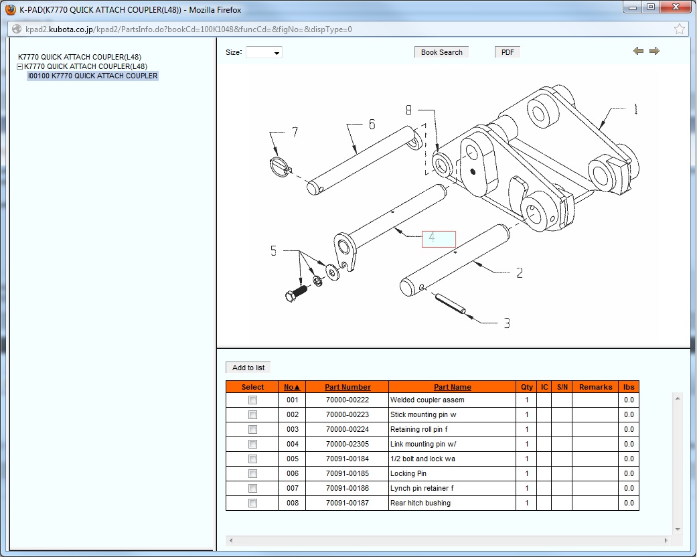
Task: Sort table by Part Number header
Action: [347, 387]
